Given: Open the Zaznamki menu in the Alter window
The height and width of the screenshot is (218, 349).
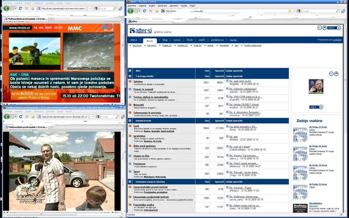Looking at the screenshot, I should [x=174, y=5].
